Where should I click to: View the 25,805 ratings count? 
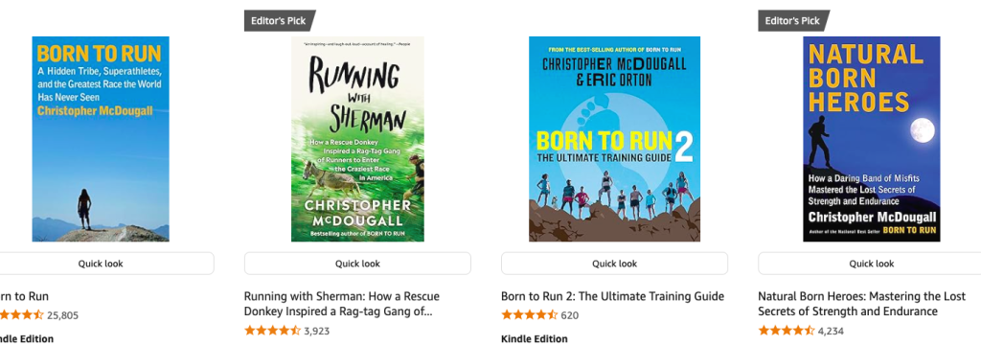click(62, 315)
